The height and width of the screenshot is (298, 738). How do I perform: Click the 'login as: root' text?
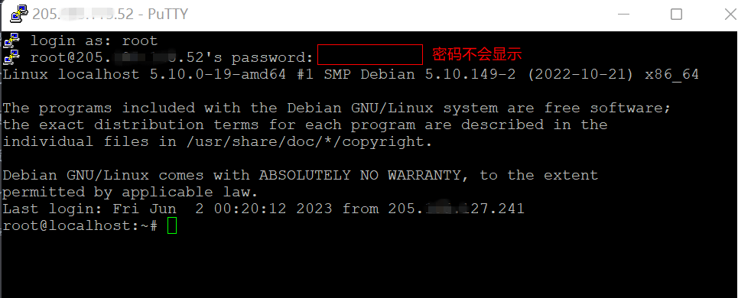point(93,41)
